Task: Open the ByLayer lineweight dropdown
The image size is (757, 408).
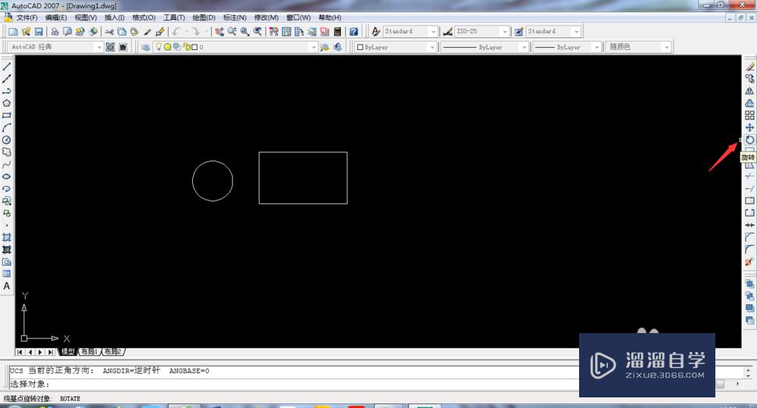Action: click(x=597, y=47)
